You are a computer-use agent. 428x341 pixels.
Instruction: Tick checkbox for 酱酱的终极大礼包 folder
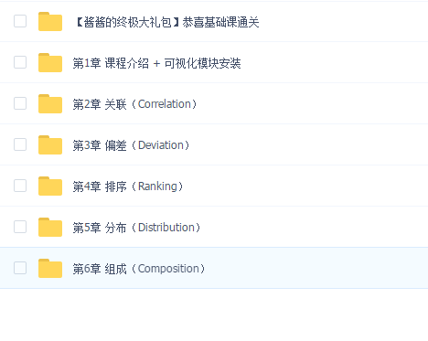[x=20, y=21]
